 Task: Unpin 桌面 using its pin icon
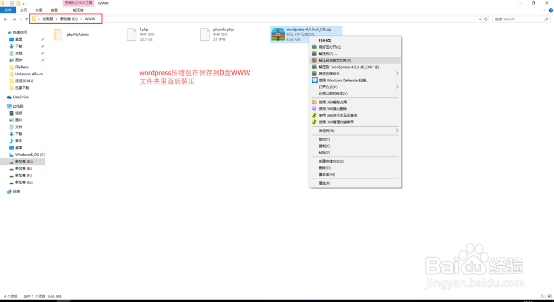click(x=43, y=39)
